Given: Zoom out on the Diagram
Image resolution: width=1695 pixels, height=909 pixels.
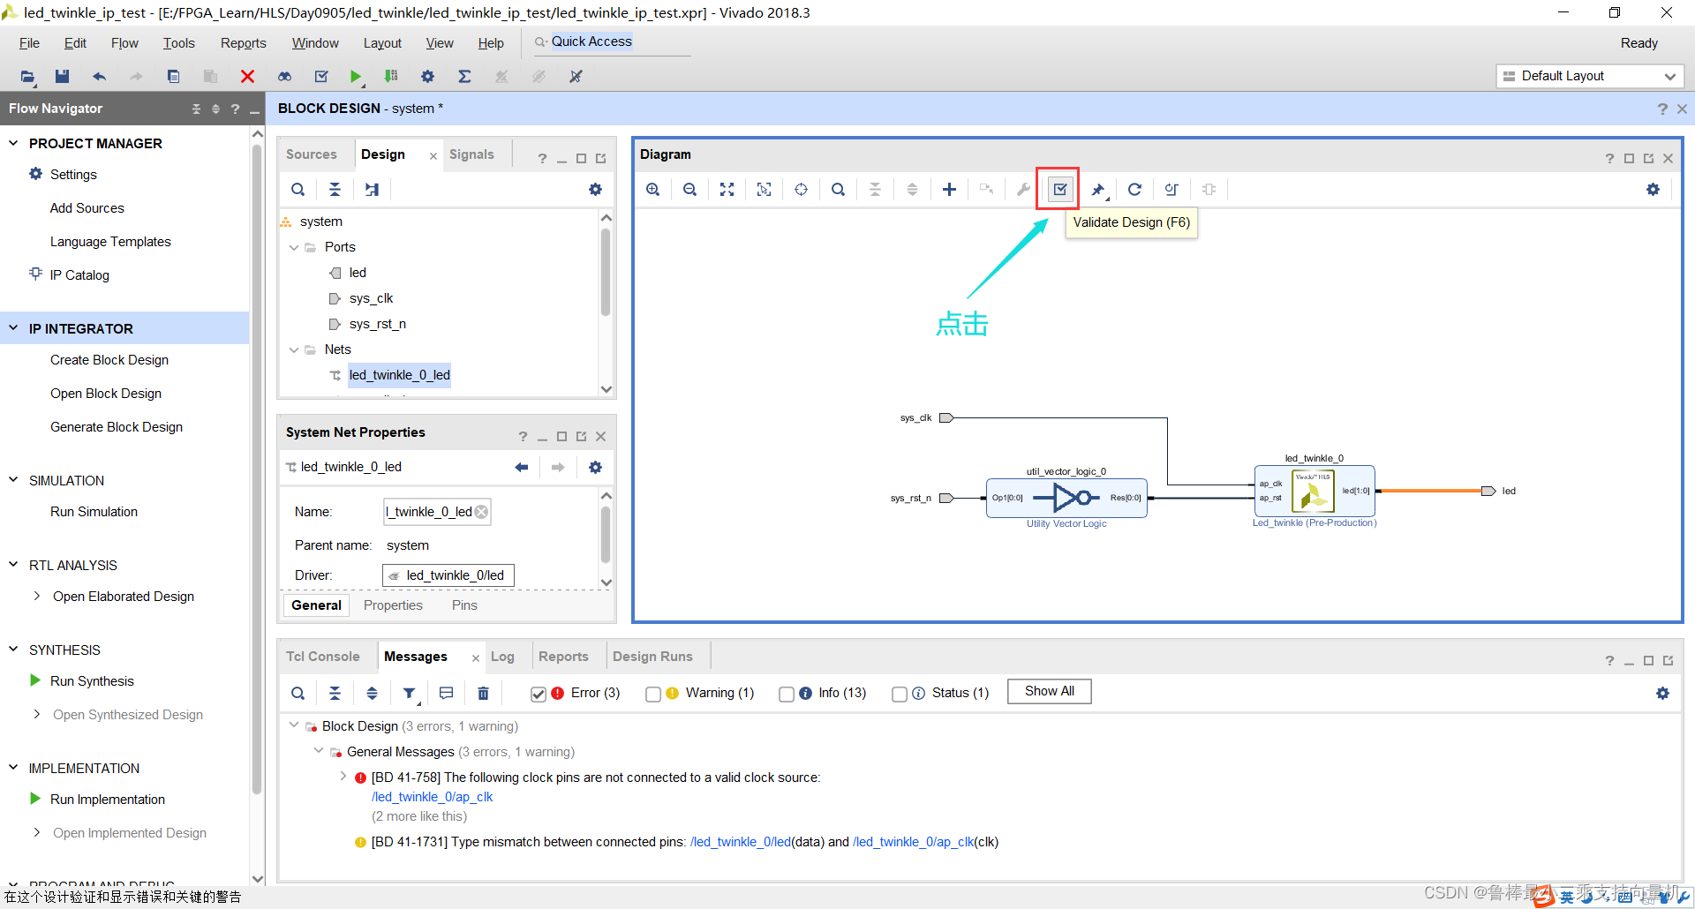Looking at the screenshot, I should tap(689, 189).
